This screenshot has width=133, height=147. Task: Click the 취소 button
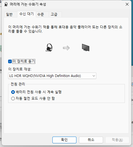click(x=91, y=140)
